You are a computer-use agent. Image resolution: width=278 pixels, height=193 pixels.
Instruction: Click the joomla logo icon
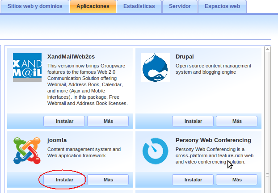pos(27,151)
